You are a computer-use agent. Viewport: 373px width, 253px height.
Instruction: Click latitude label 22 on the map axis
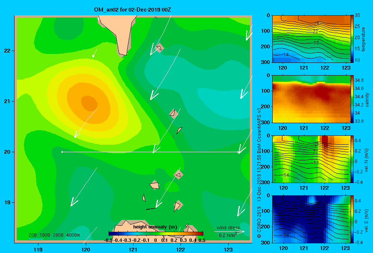(7, 51)
